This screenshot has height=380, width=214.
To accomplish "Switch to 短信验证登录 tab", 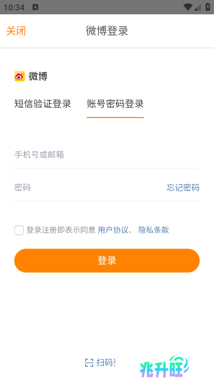I will coord(43,104).
